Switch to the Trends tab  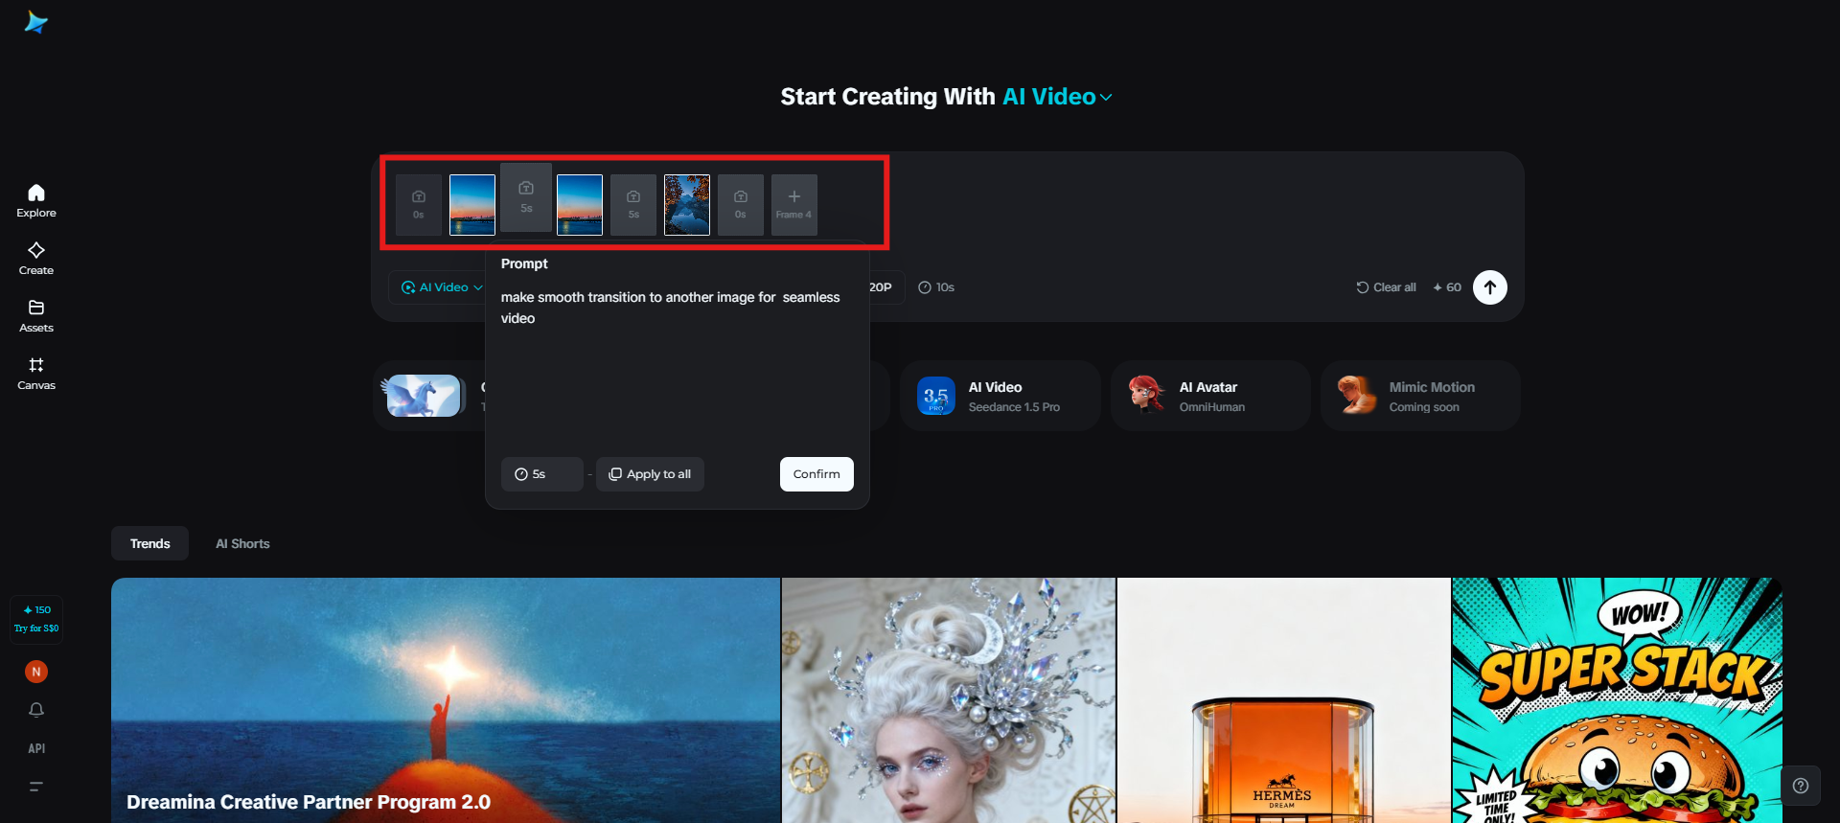click(x=150, y=543)
